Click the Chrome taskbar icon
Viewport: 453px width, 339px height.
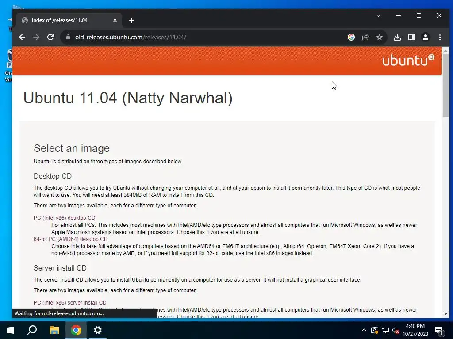point(76,330)
